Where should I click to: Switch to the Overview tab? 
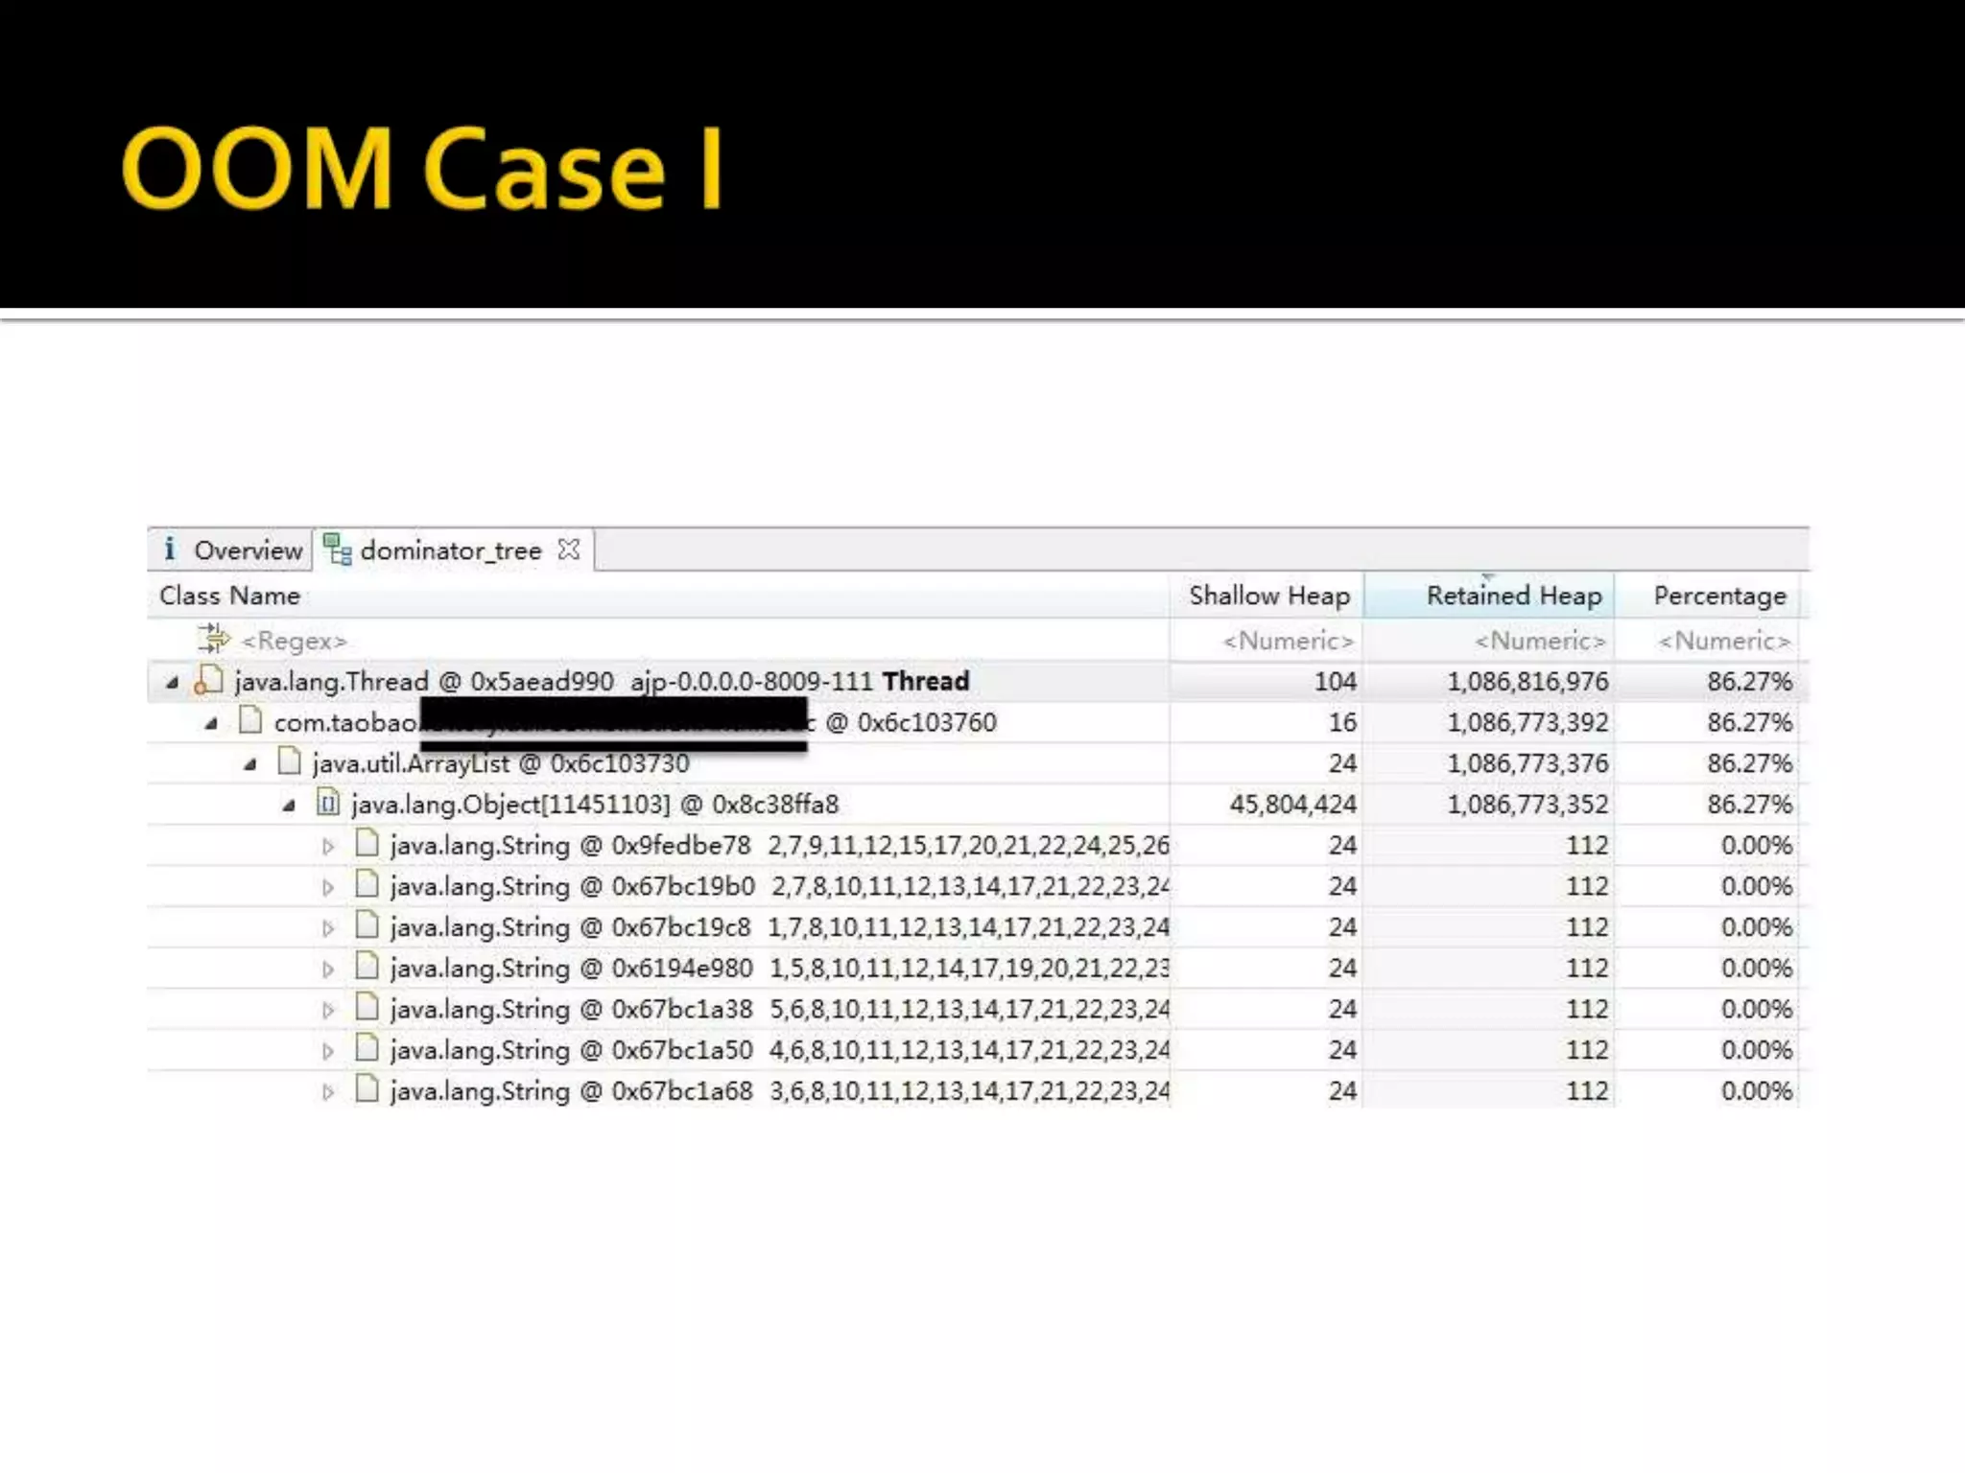point(247,550)
